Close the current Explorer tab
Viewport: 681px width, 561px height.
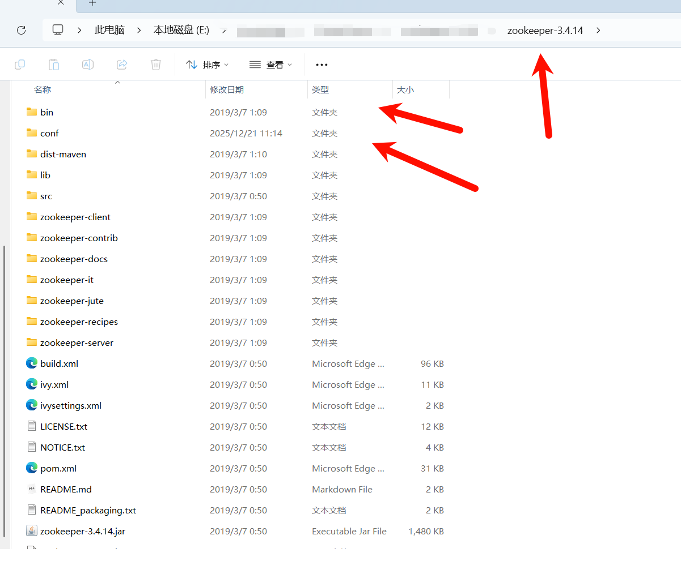point(61,3)
